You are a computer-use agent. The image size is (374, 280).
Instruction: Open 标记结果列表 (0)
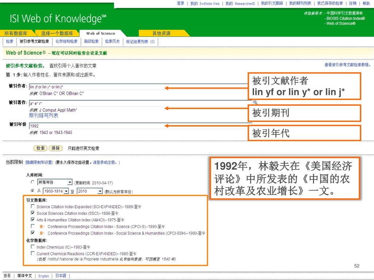coord(141,42)
